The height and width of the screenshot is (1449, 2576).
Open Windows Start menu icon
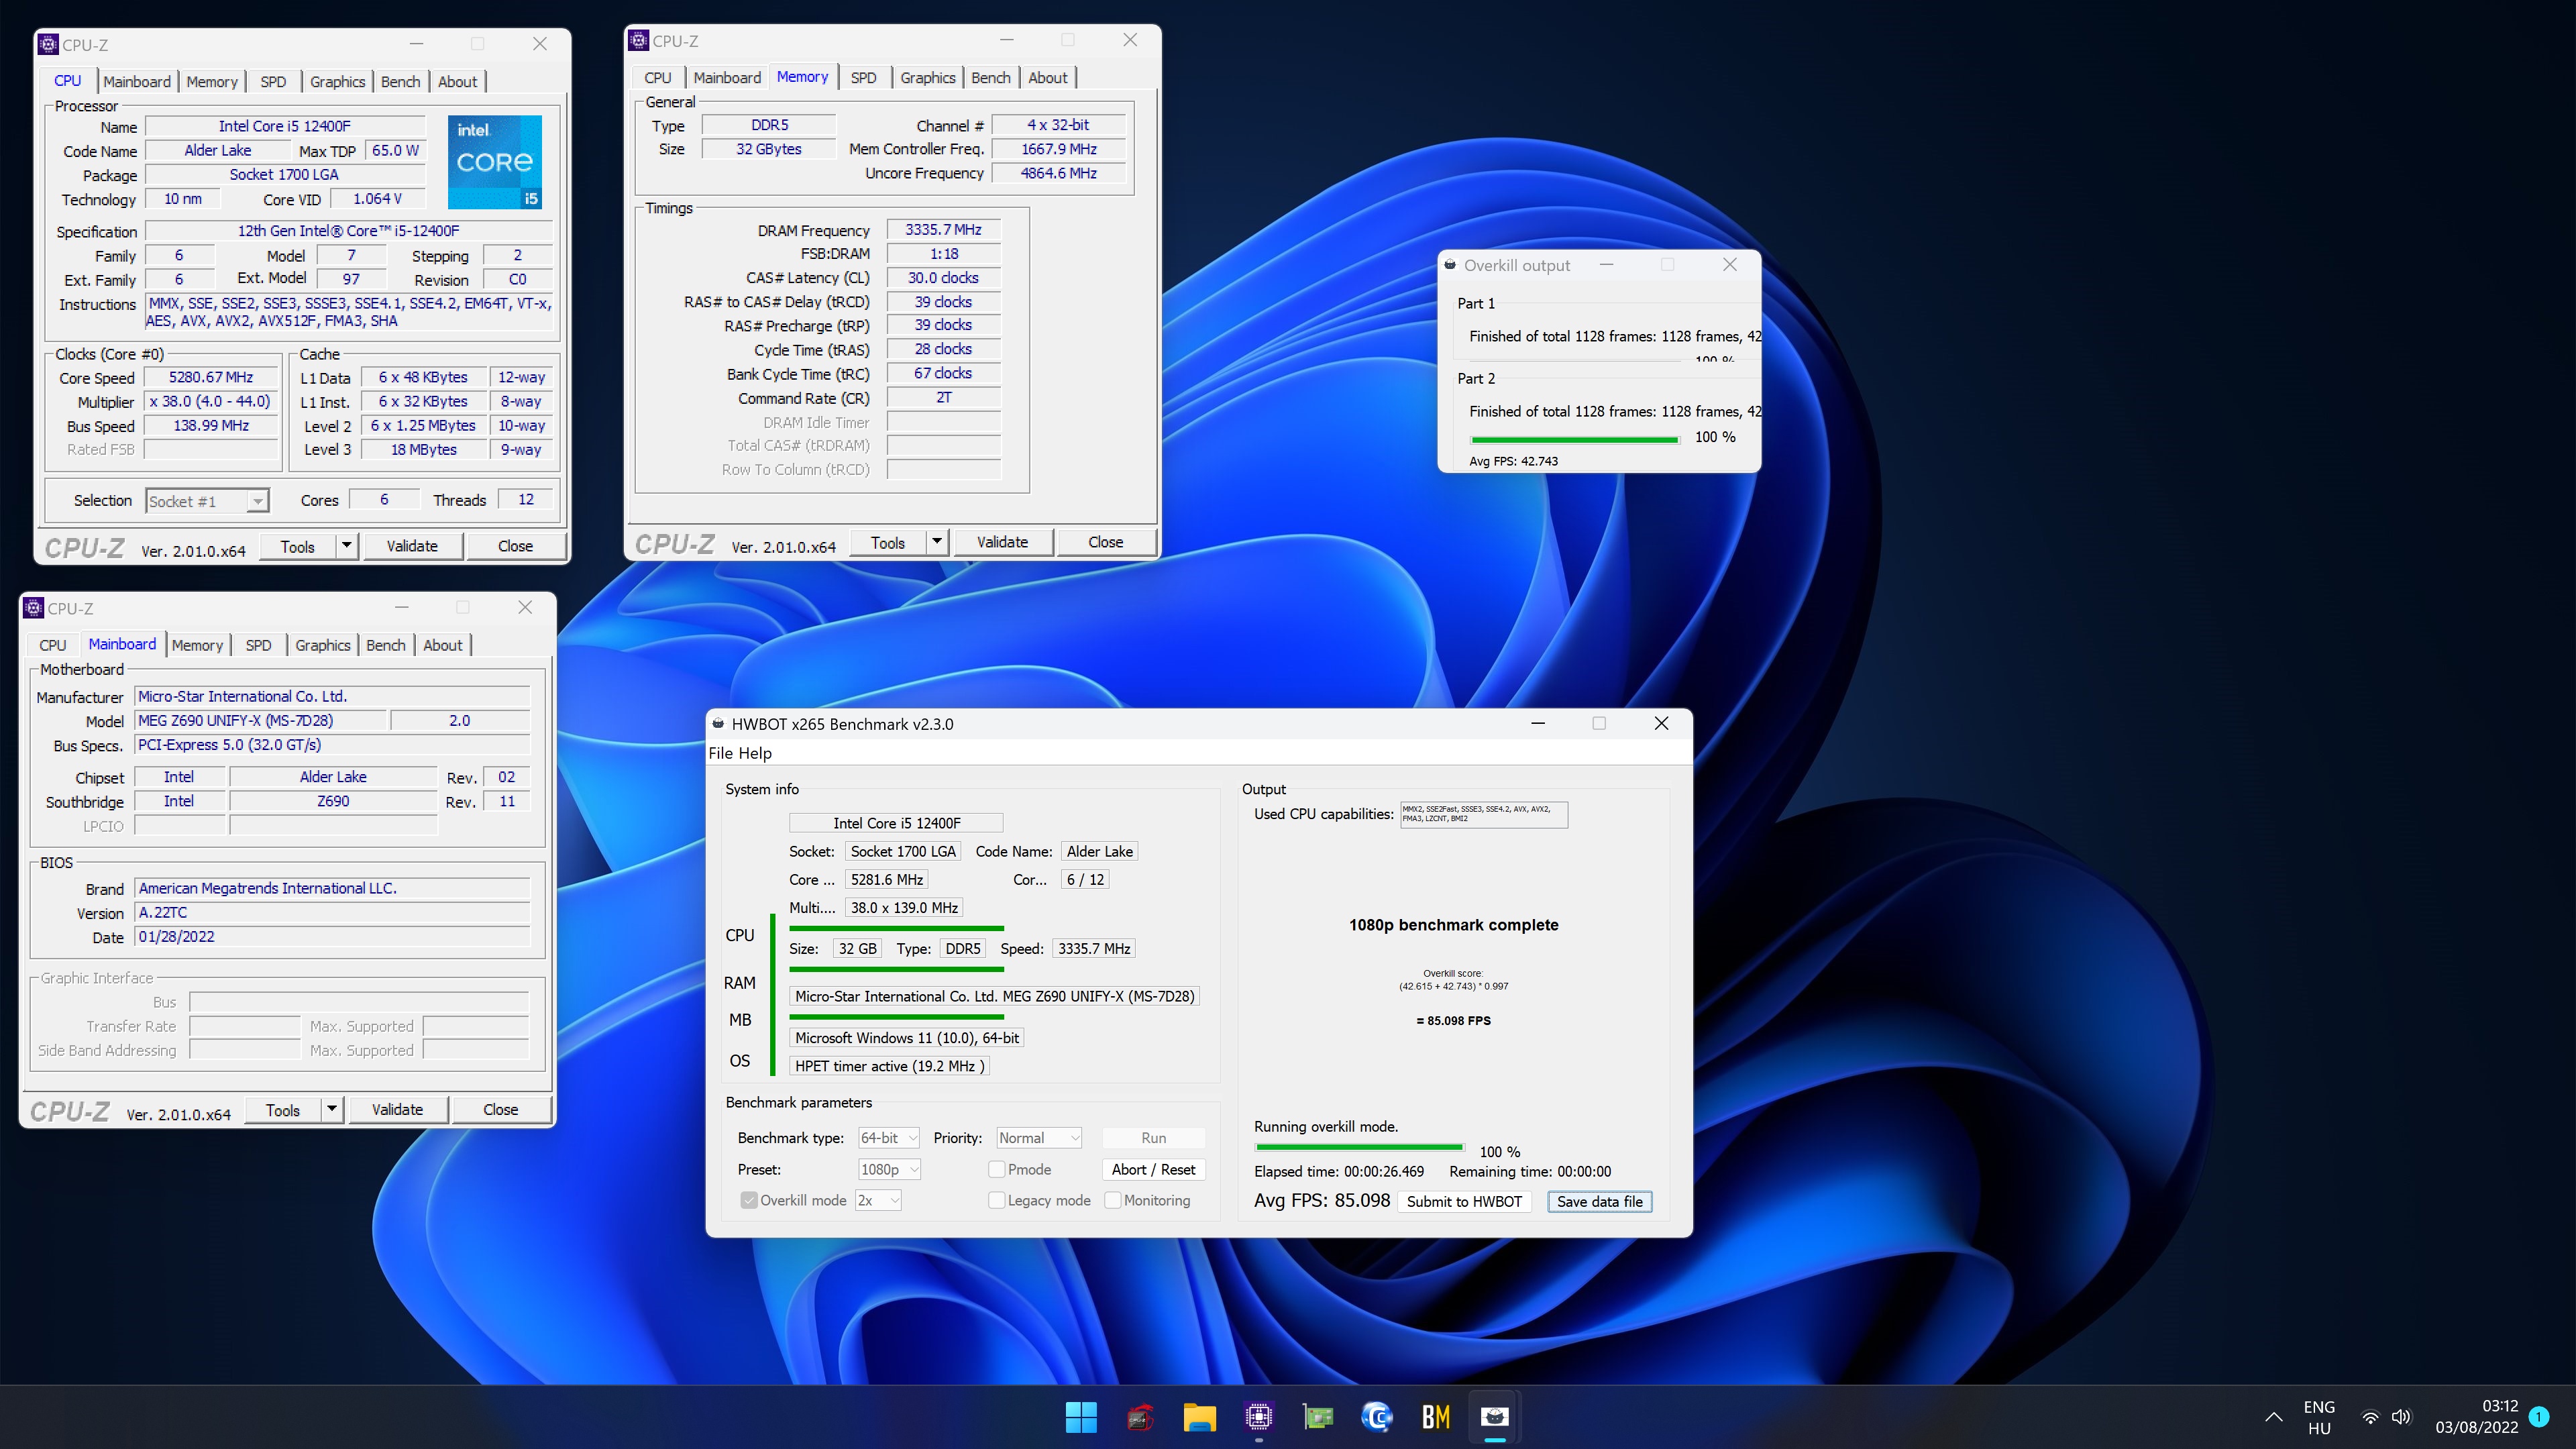coord(1081,1416)
